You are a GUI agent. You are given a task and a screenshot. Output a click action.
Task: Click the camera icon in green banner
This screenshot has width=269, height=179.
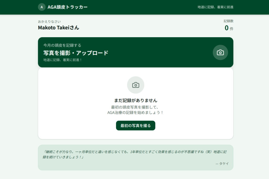(x=220, y=52)
